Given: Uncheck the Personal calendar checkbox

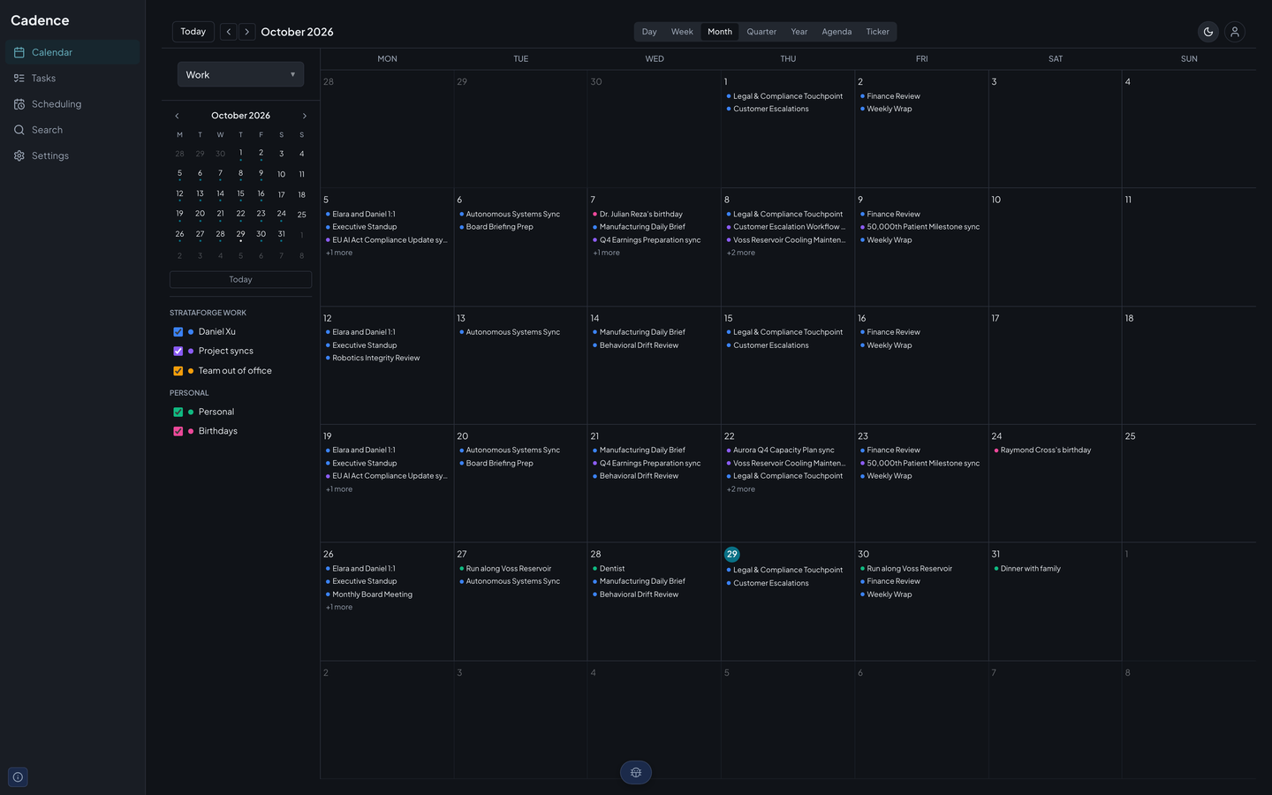Looking at the screenshot, I should tap(178, 412).
